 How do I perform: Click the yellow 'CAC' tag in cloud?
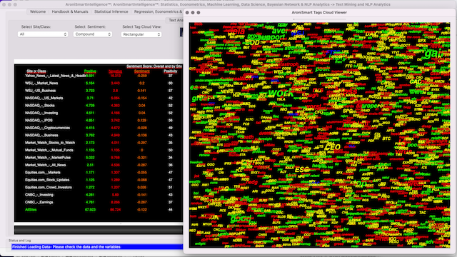416,81
